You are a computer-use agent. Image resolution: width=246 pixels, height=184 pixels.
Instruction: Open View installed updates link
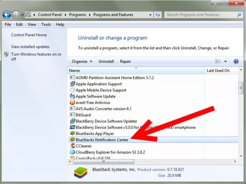(x=30, y=47)
